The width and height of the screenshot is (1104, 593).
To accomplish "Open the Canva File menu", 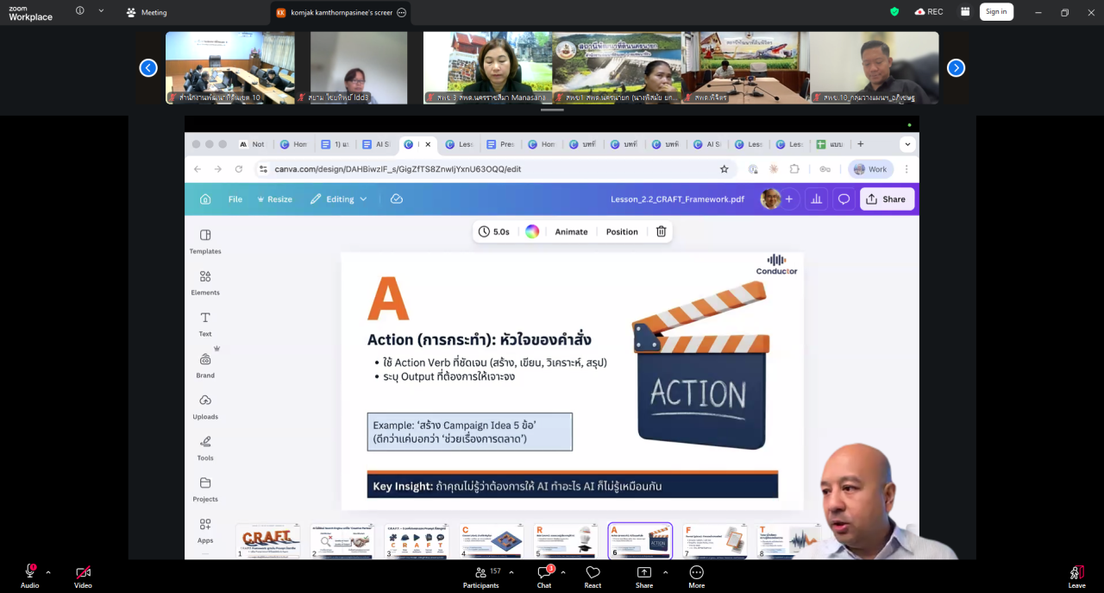I will (x=235, y=199).
